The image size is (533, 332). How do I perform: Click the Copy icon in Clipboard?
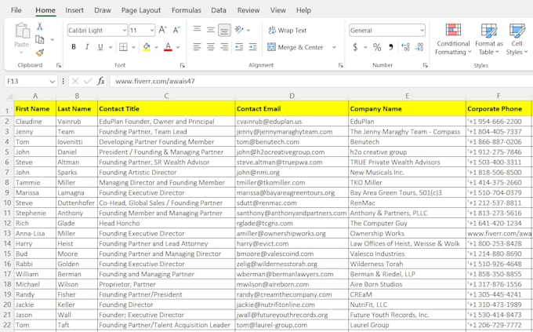(40, 39)
